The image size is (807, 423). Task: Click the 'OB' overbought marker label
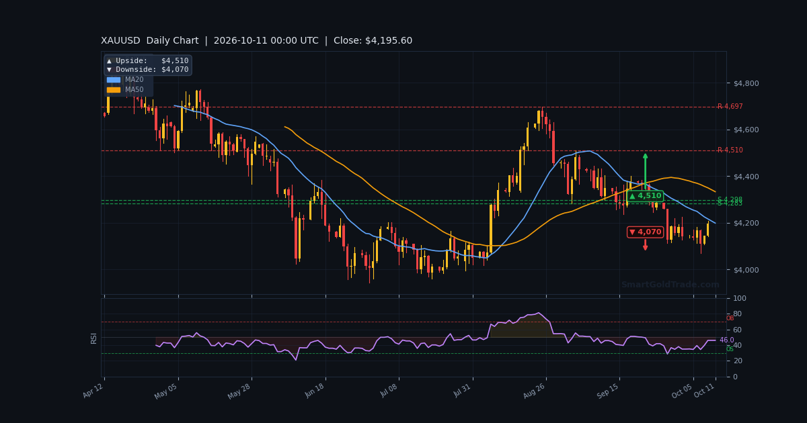point(730,318)
